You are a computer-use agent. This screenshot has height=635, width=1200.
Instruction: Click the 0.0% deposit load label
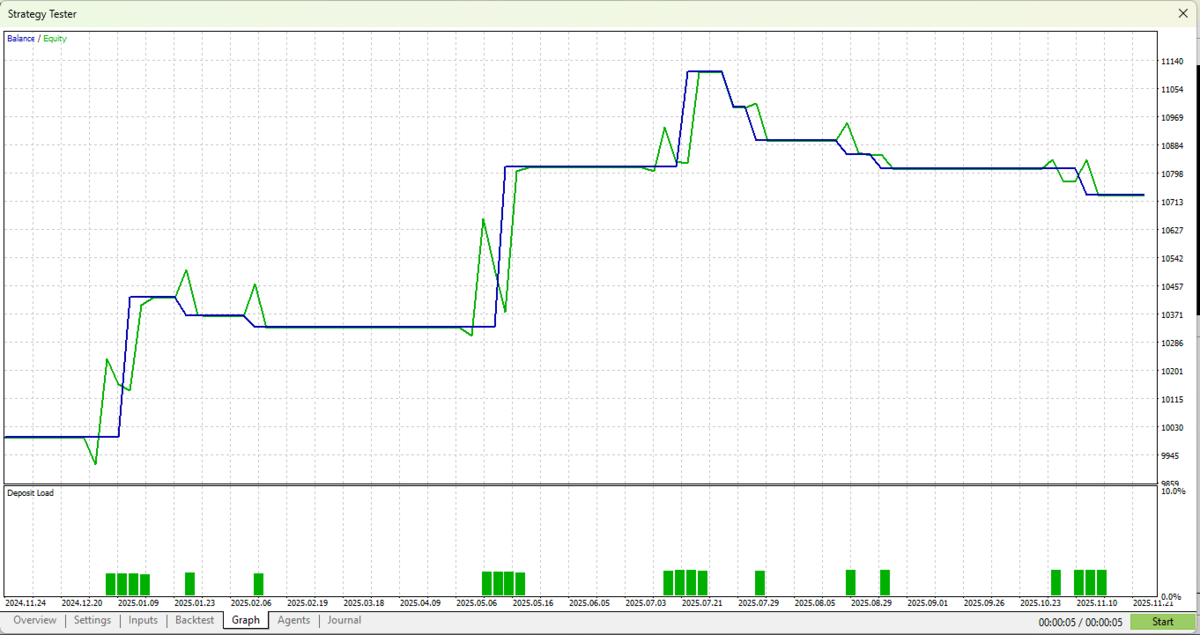tap(1173, 597)
